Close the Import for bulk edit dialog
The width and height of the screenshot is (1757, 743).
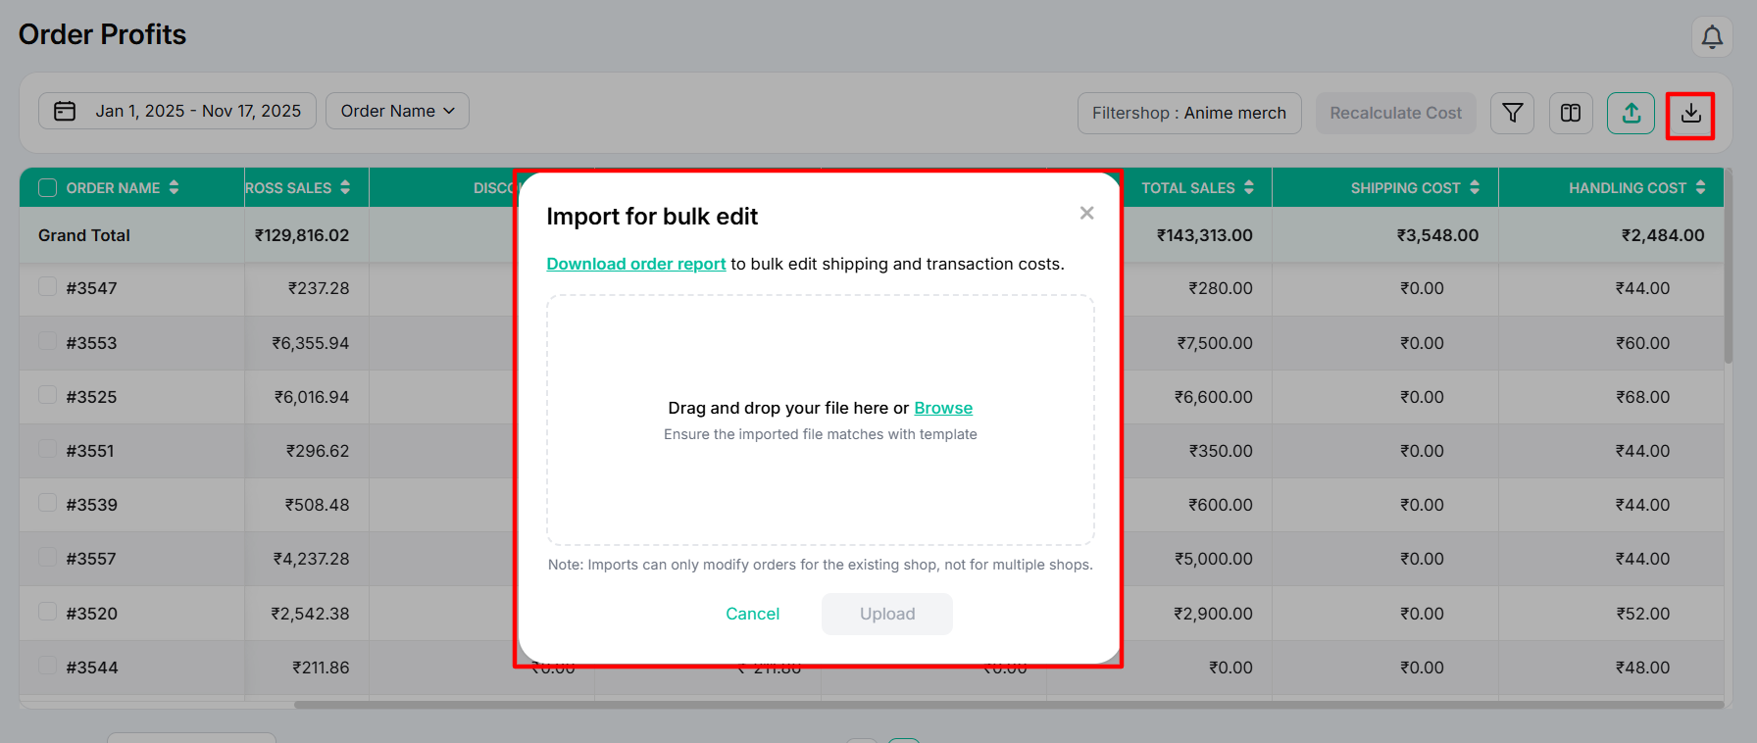tap(1086, 213)
